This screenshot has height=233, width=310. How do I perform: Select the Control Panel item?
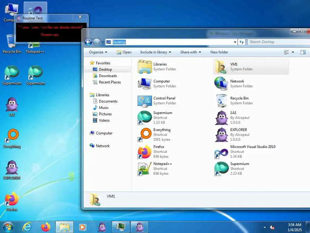point(174,101)
